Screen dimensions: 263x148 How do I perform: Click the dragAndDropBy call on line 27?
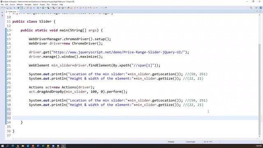pos(78,92)
